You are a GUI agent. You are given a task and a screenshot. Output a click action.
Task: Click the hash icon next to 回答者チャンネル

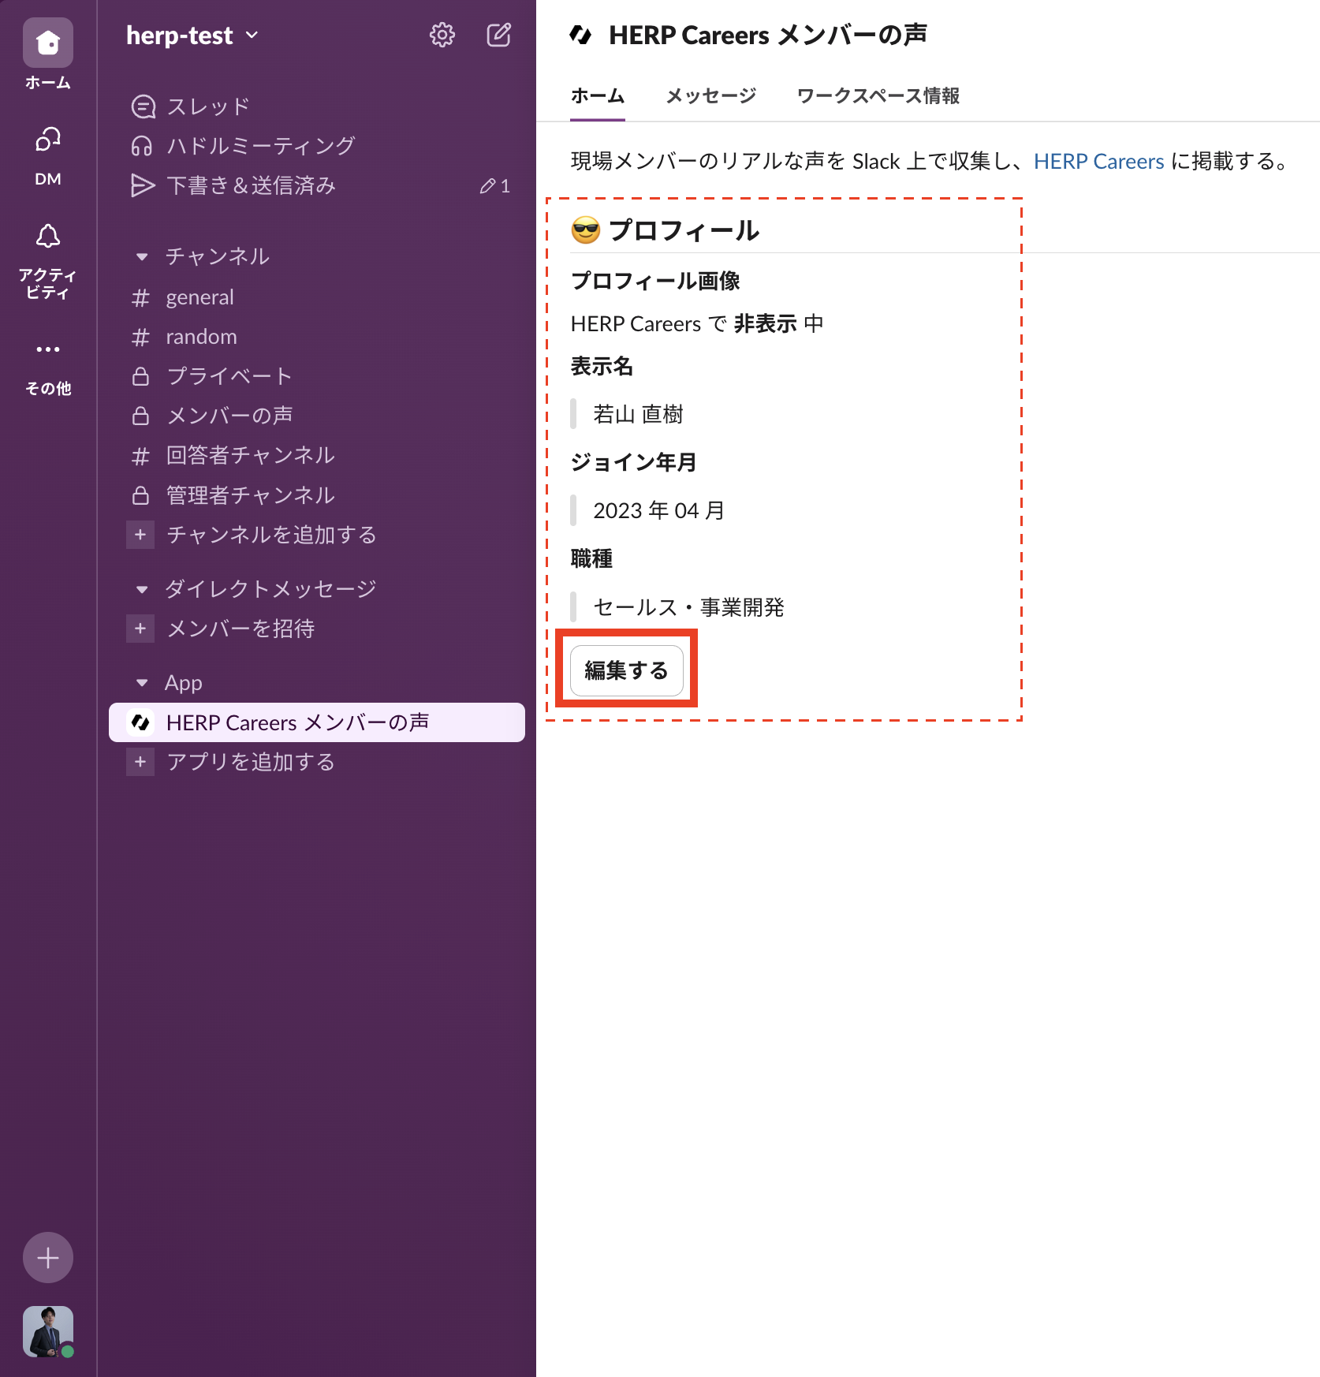(x=140, y=456)
